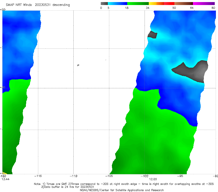Screen dimensions: 218x192
Task: Click the green 18-34 segment of the color scale
Action: tap(138, 4)
